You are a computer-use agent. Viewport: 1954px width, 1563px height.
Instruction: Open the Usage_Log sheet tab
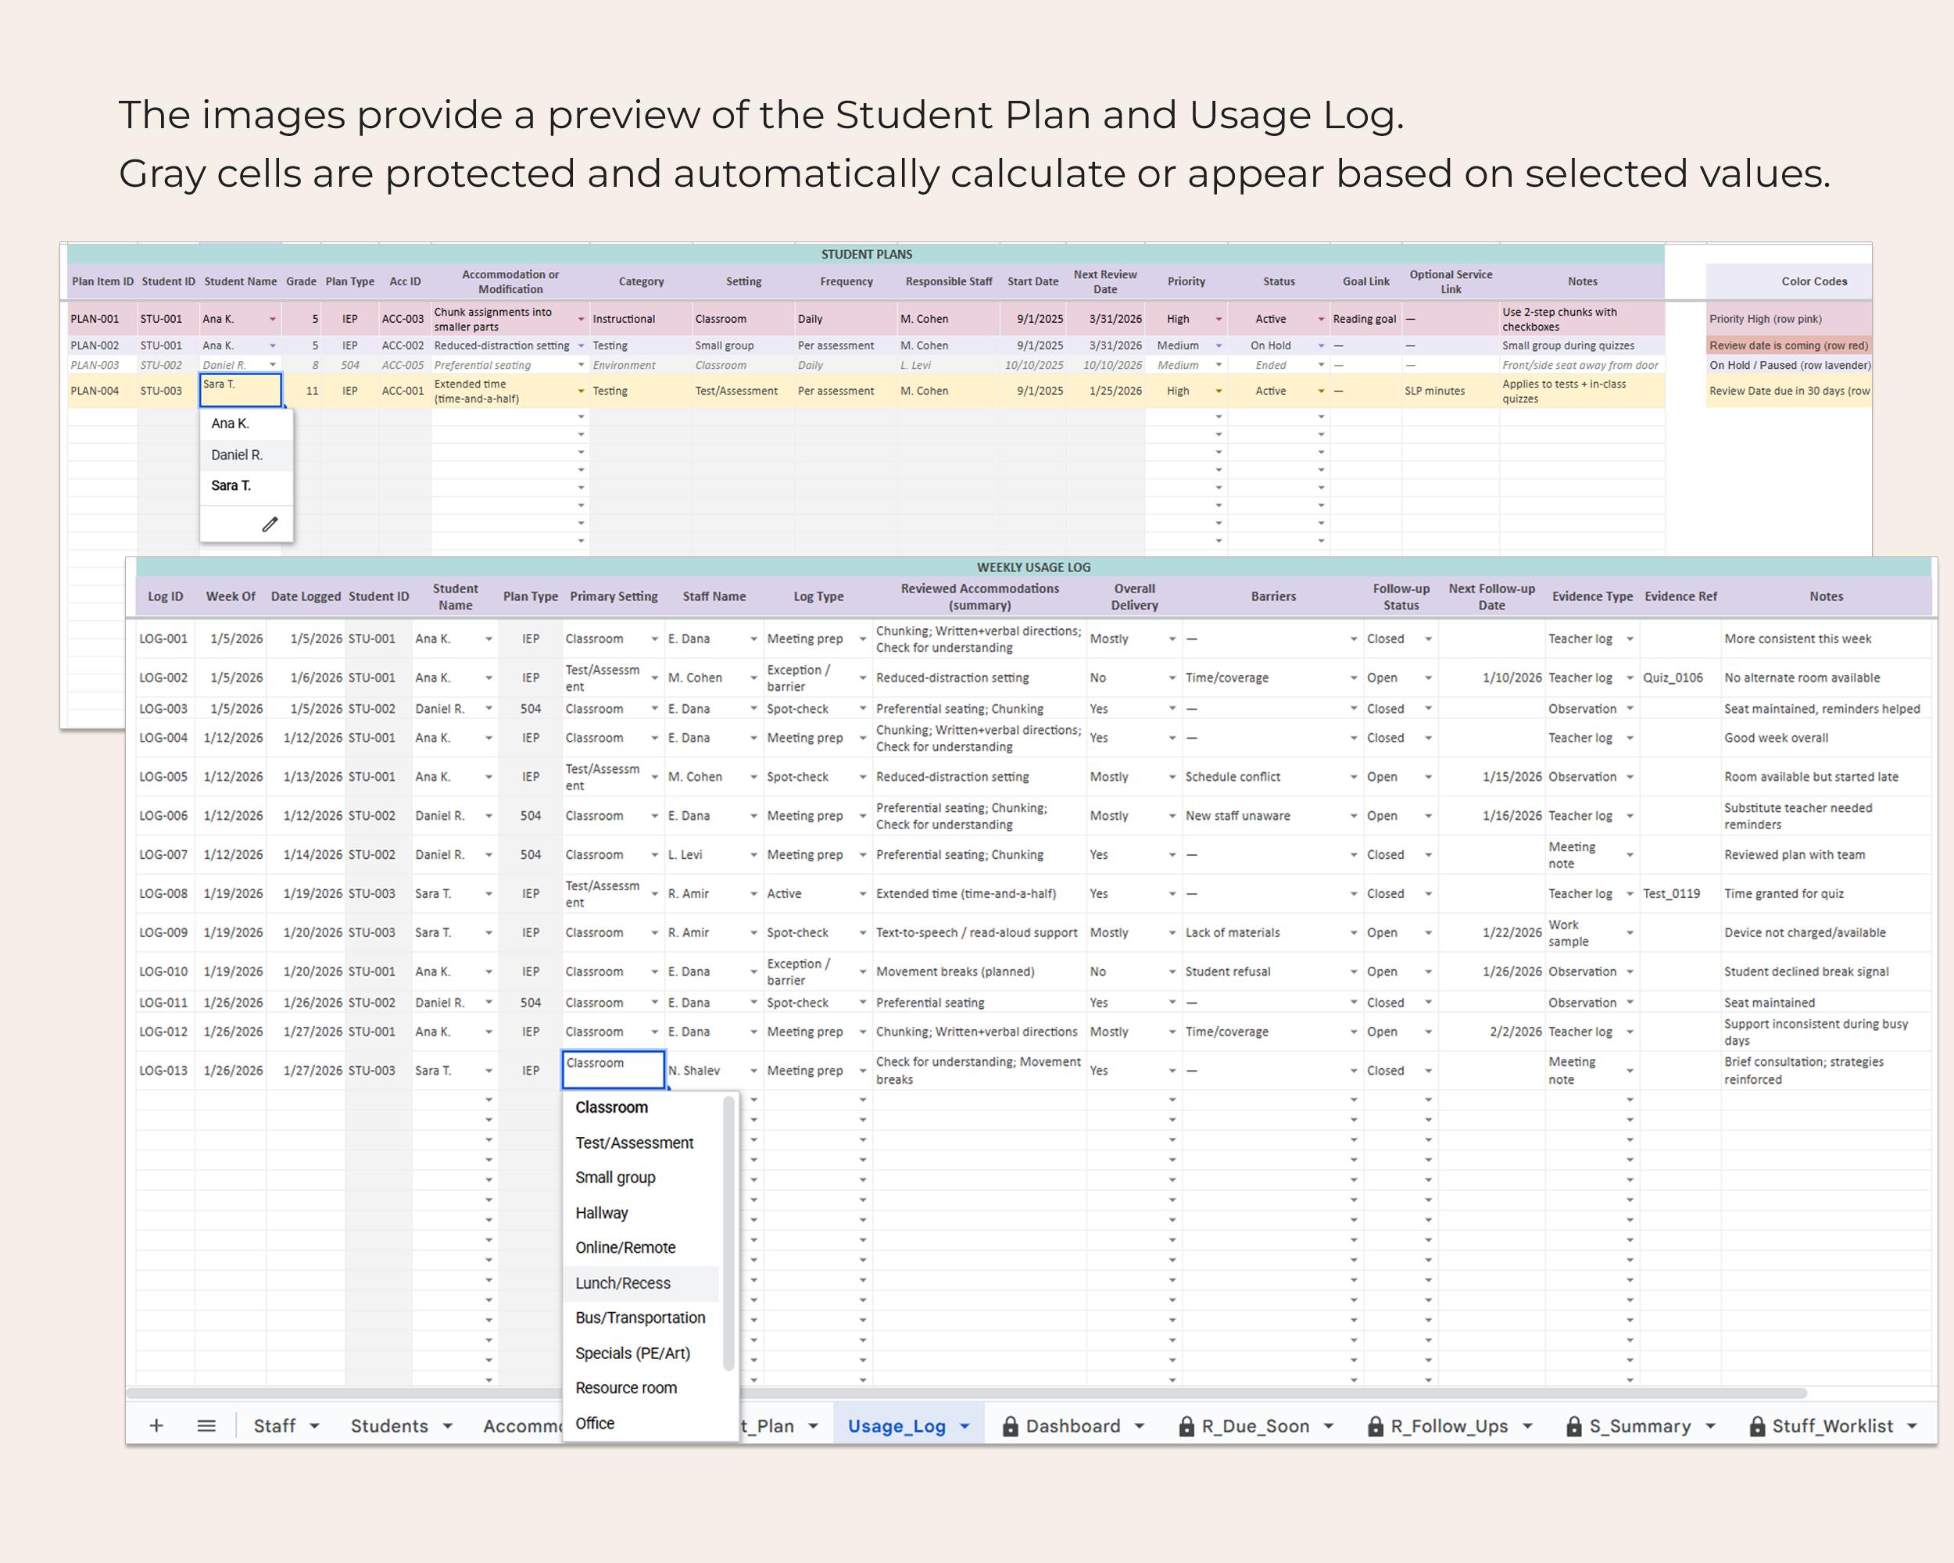pyautogui.click(x=896, y=1425)
